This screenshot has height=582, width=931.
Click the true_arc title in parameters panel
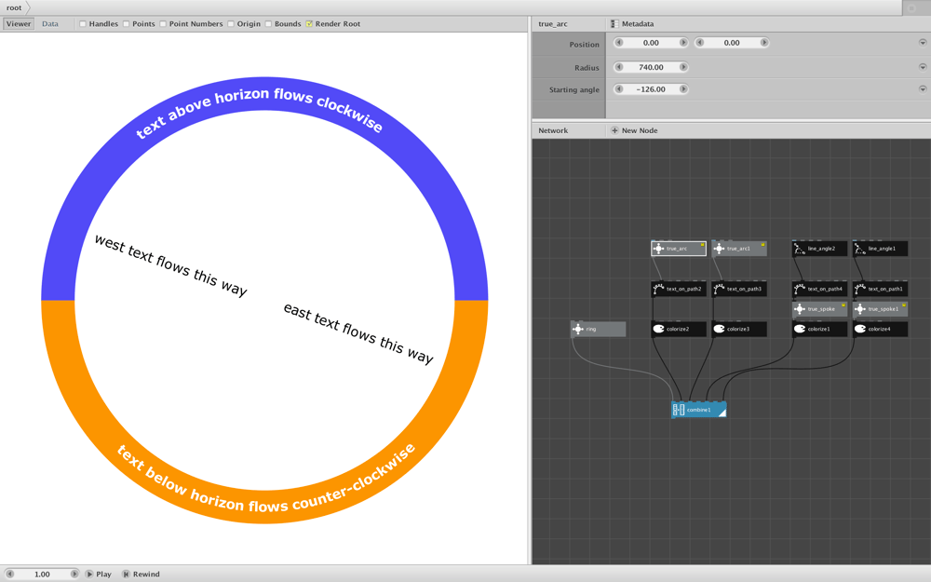553,24
